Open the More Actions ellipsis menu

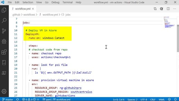point(175,9)
